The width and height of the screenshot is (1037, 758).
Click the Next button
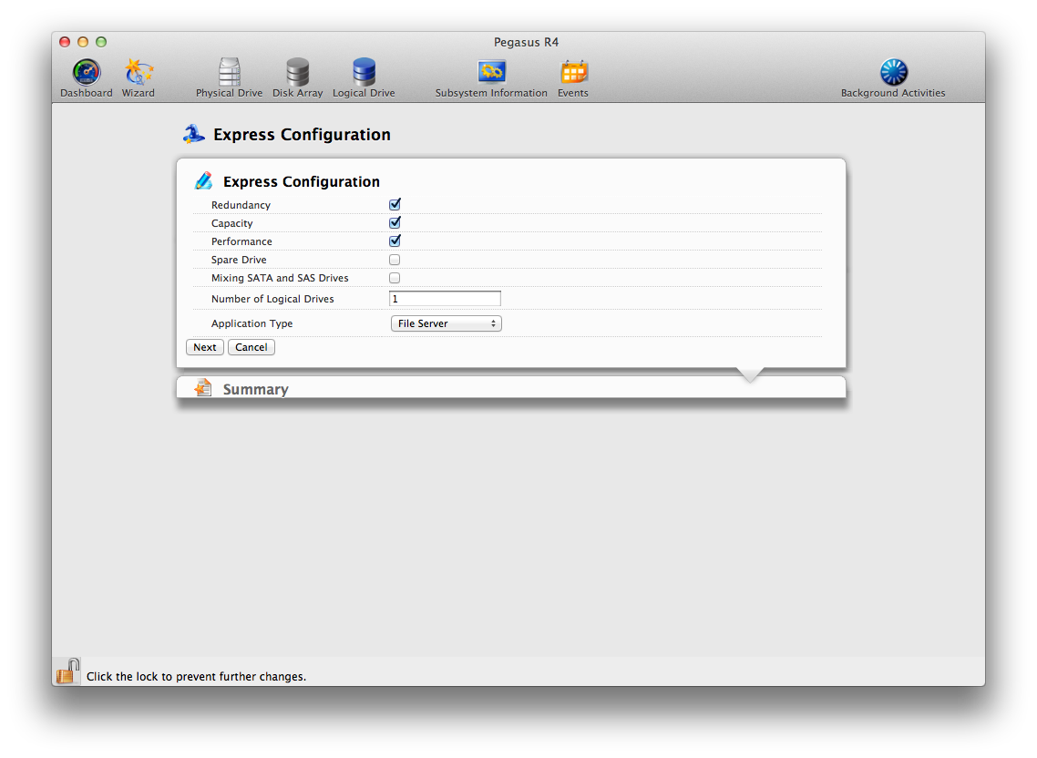pos(205,347)
